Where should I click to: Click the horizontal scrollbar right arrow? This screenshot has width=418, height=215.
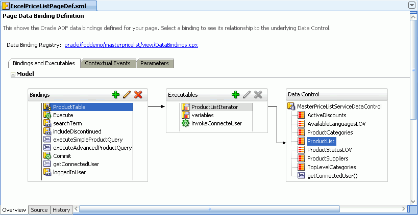[404, 209]
